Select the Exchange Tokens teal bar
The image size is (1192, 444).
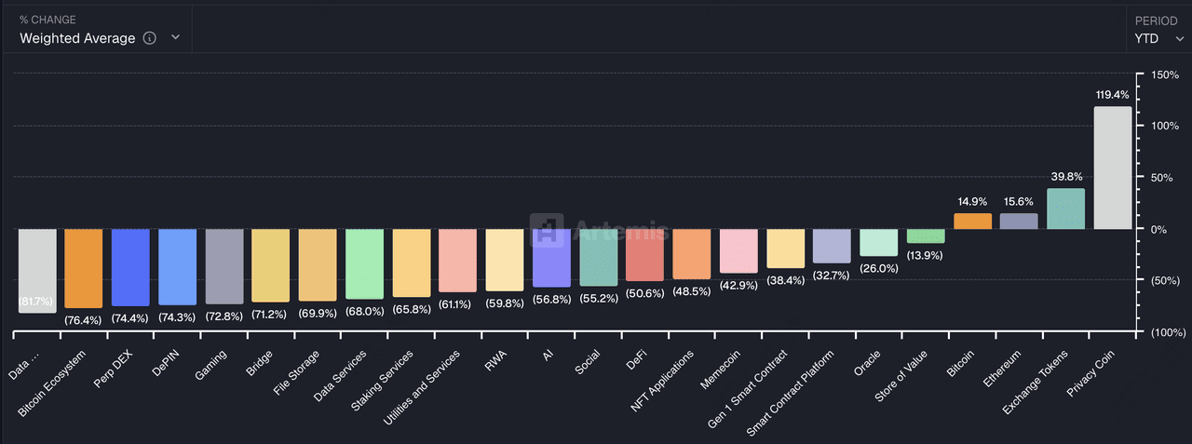tap(1065, 209)
